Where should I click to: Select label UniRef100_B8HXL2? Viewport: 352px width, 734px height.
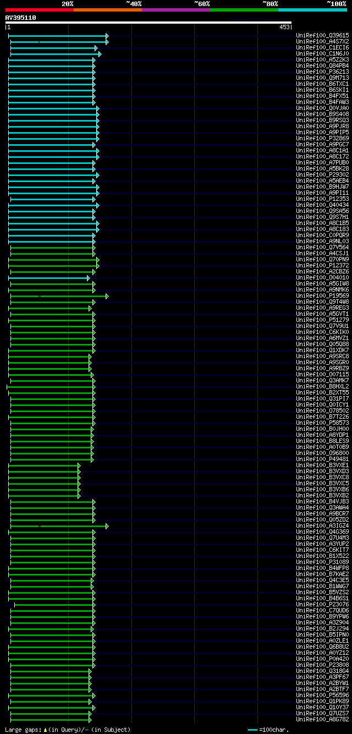pos(322,386)
